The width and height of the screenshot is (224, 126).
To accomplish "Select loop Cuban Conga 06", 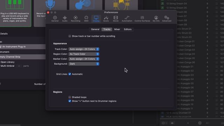I will click(x=186, y=62).
